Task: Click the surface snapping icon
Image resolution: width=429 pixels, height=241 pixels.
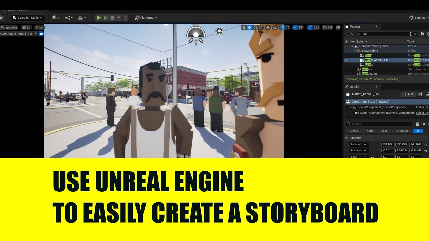Action: pos(275,27)
